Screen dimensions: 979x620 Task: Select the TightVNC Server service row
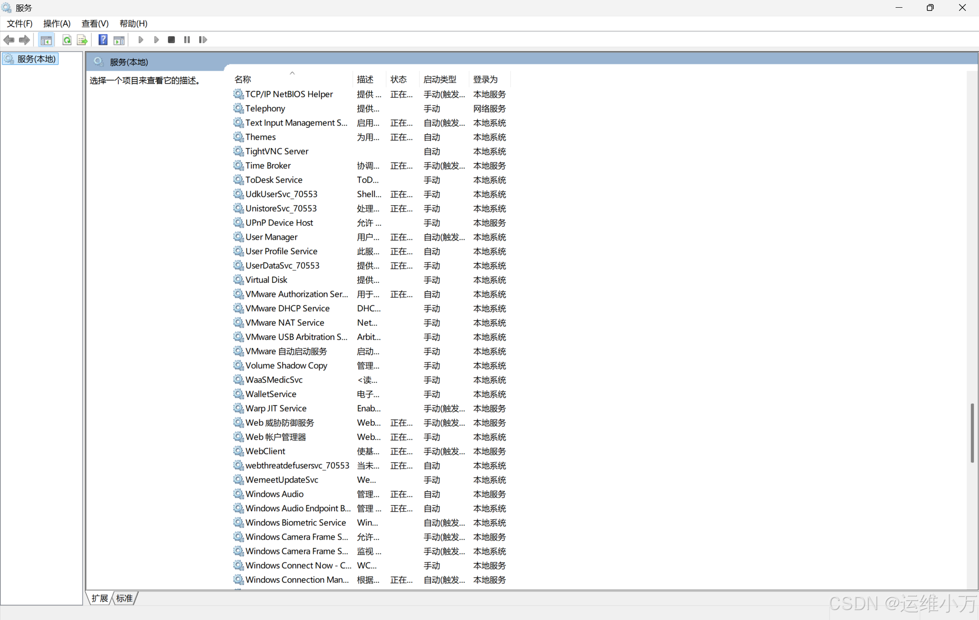276,151
